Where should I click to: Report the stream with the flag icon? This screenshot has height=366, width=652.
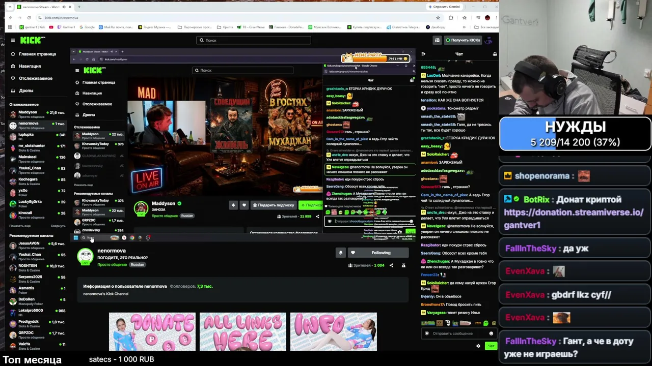pos(403,265)
